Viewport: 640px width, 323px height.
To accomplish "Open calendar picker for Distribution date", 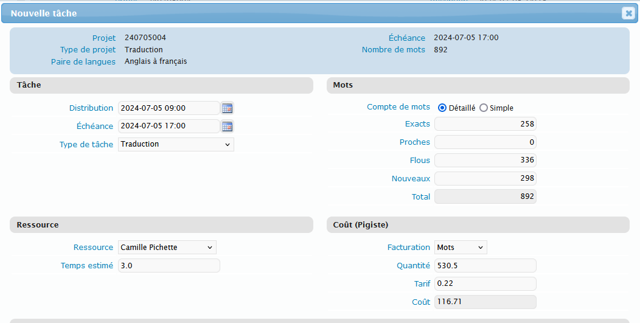I will coord(228,108).
